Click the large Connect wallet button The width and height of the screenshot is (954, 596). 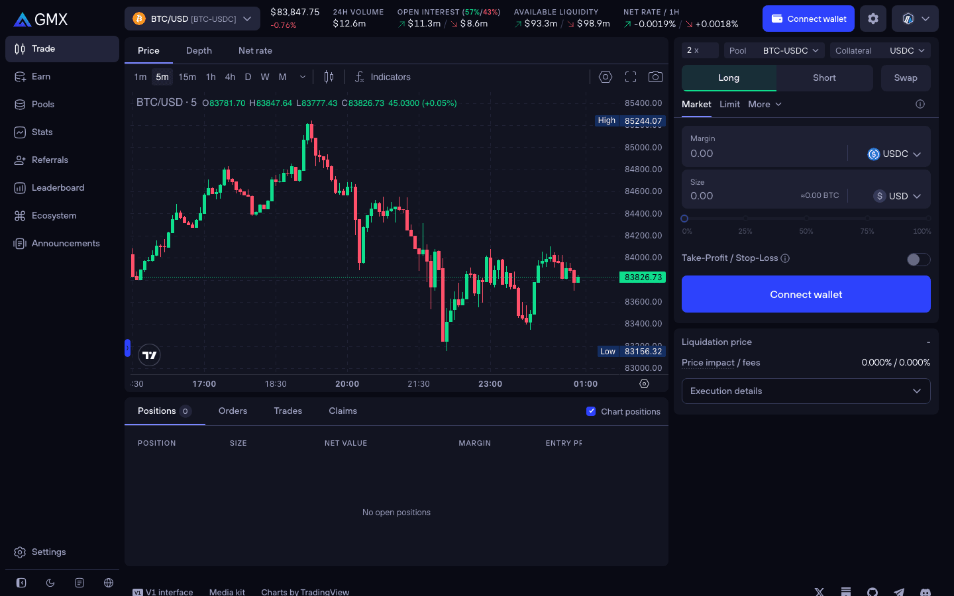click(806, 294)
